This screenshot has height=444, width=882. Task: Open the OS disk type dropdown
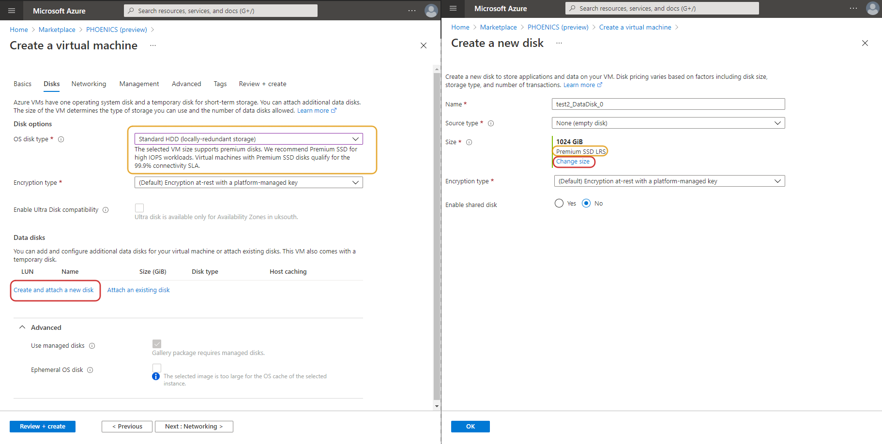click(x=248, y=139)
